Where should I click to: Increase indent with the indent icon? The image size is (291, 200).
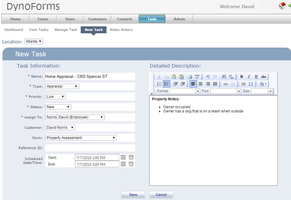[183, 84]
